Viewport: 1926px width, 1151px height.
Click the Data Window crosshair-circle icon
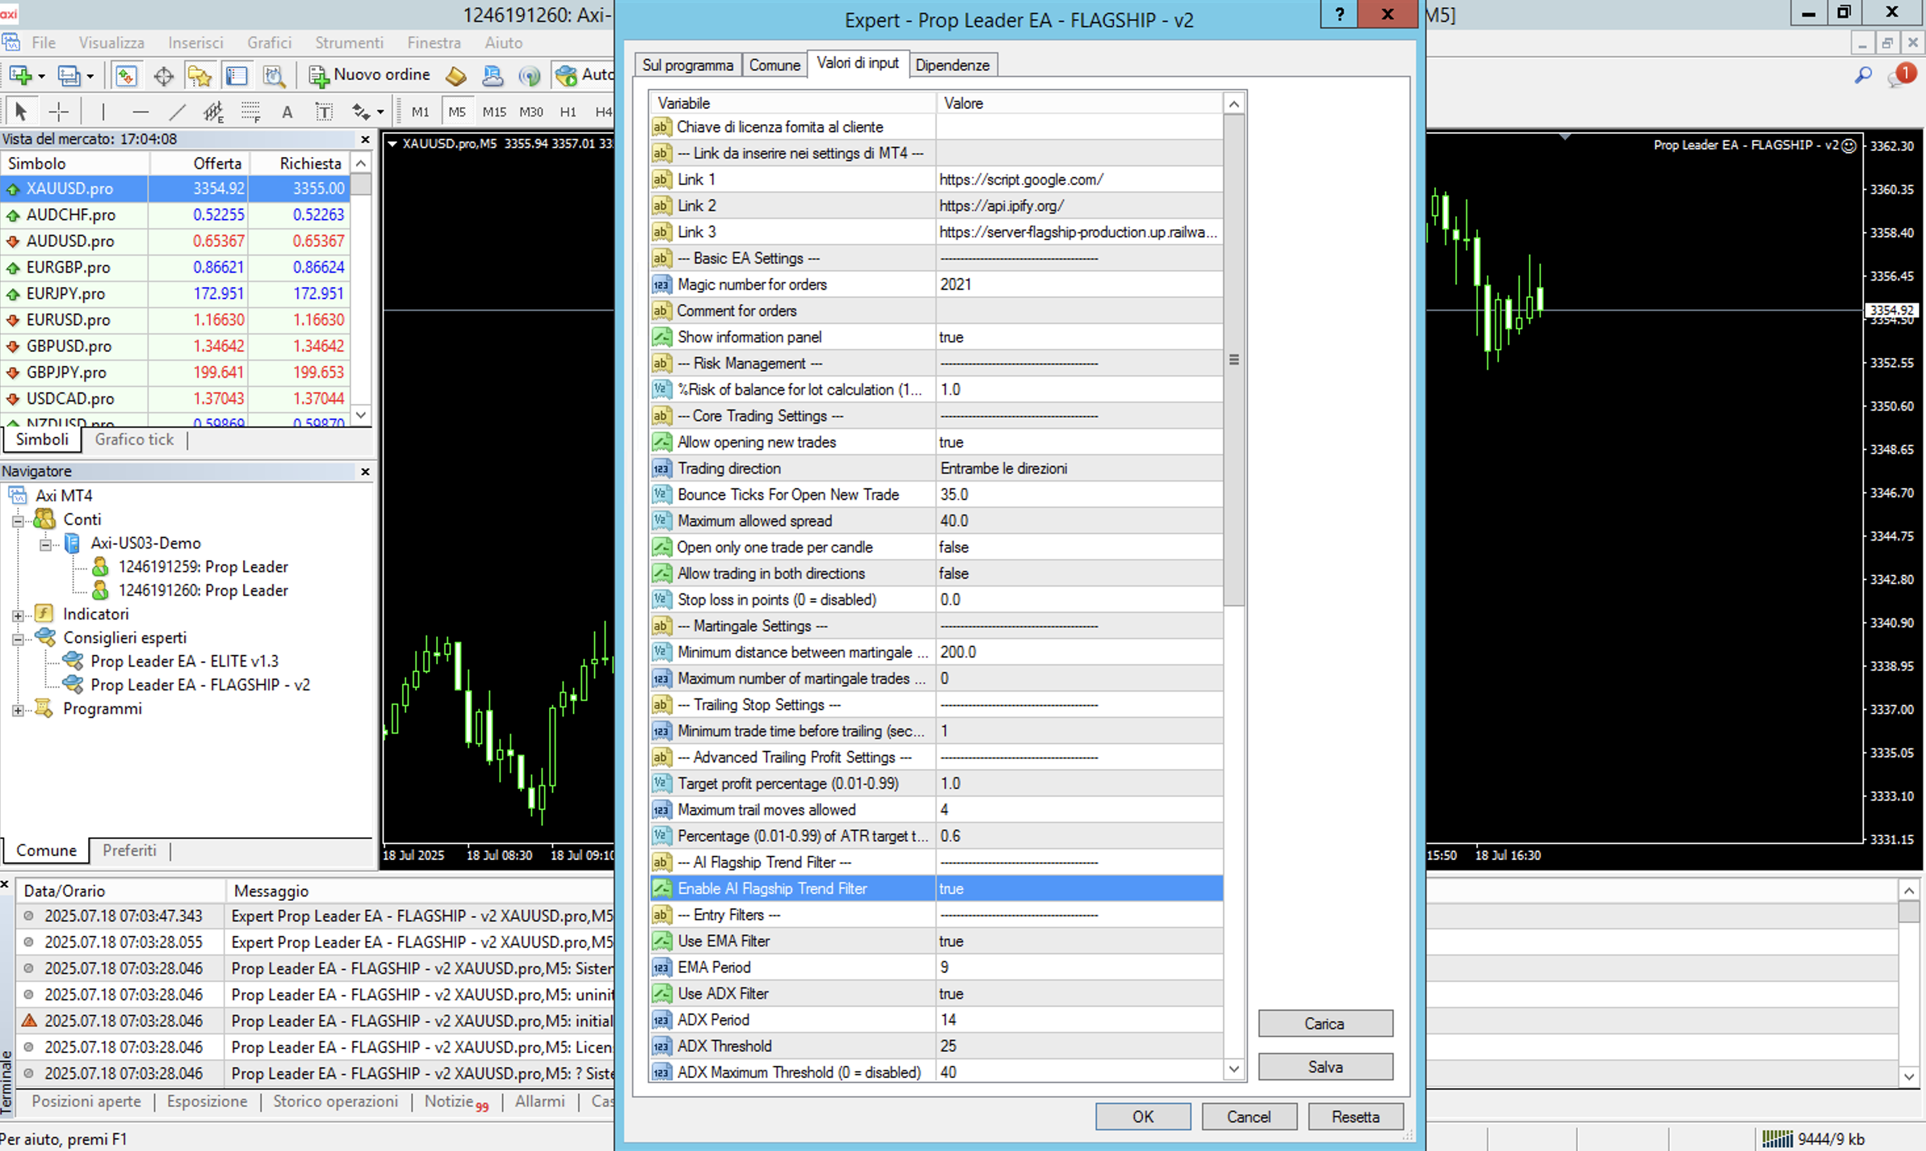164,76
